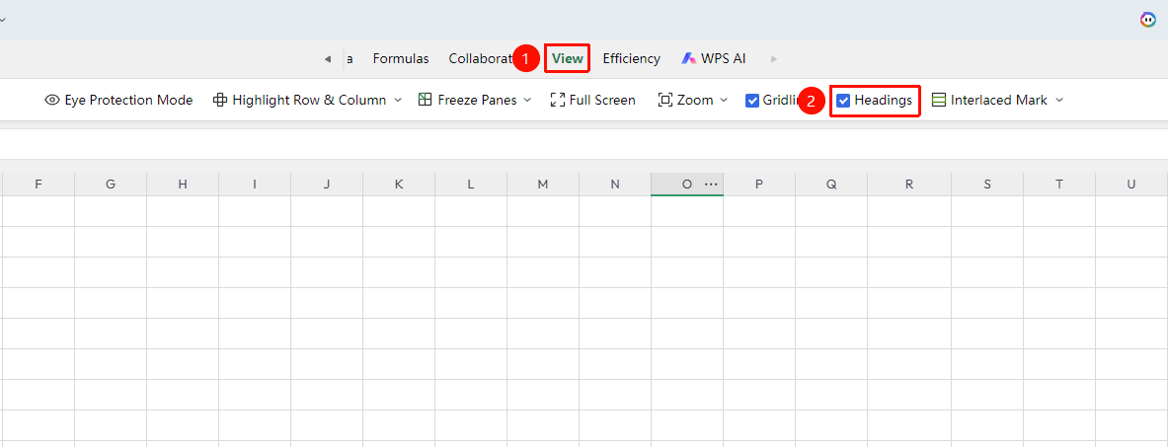The height and width of the screenshot is (447, 1168).
Task: Click the tab strip left arrow
Action: click(327, 59)
